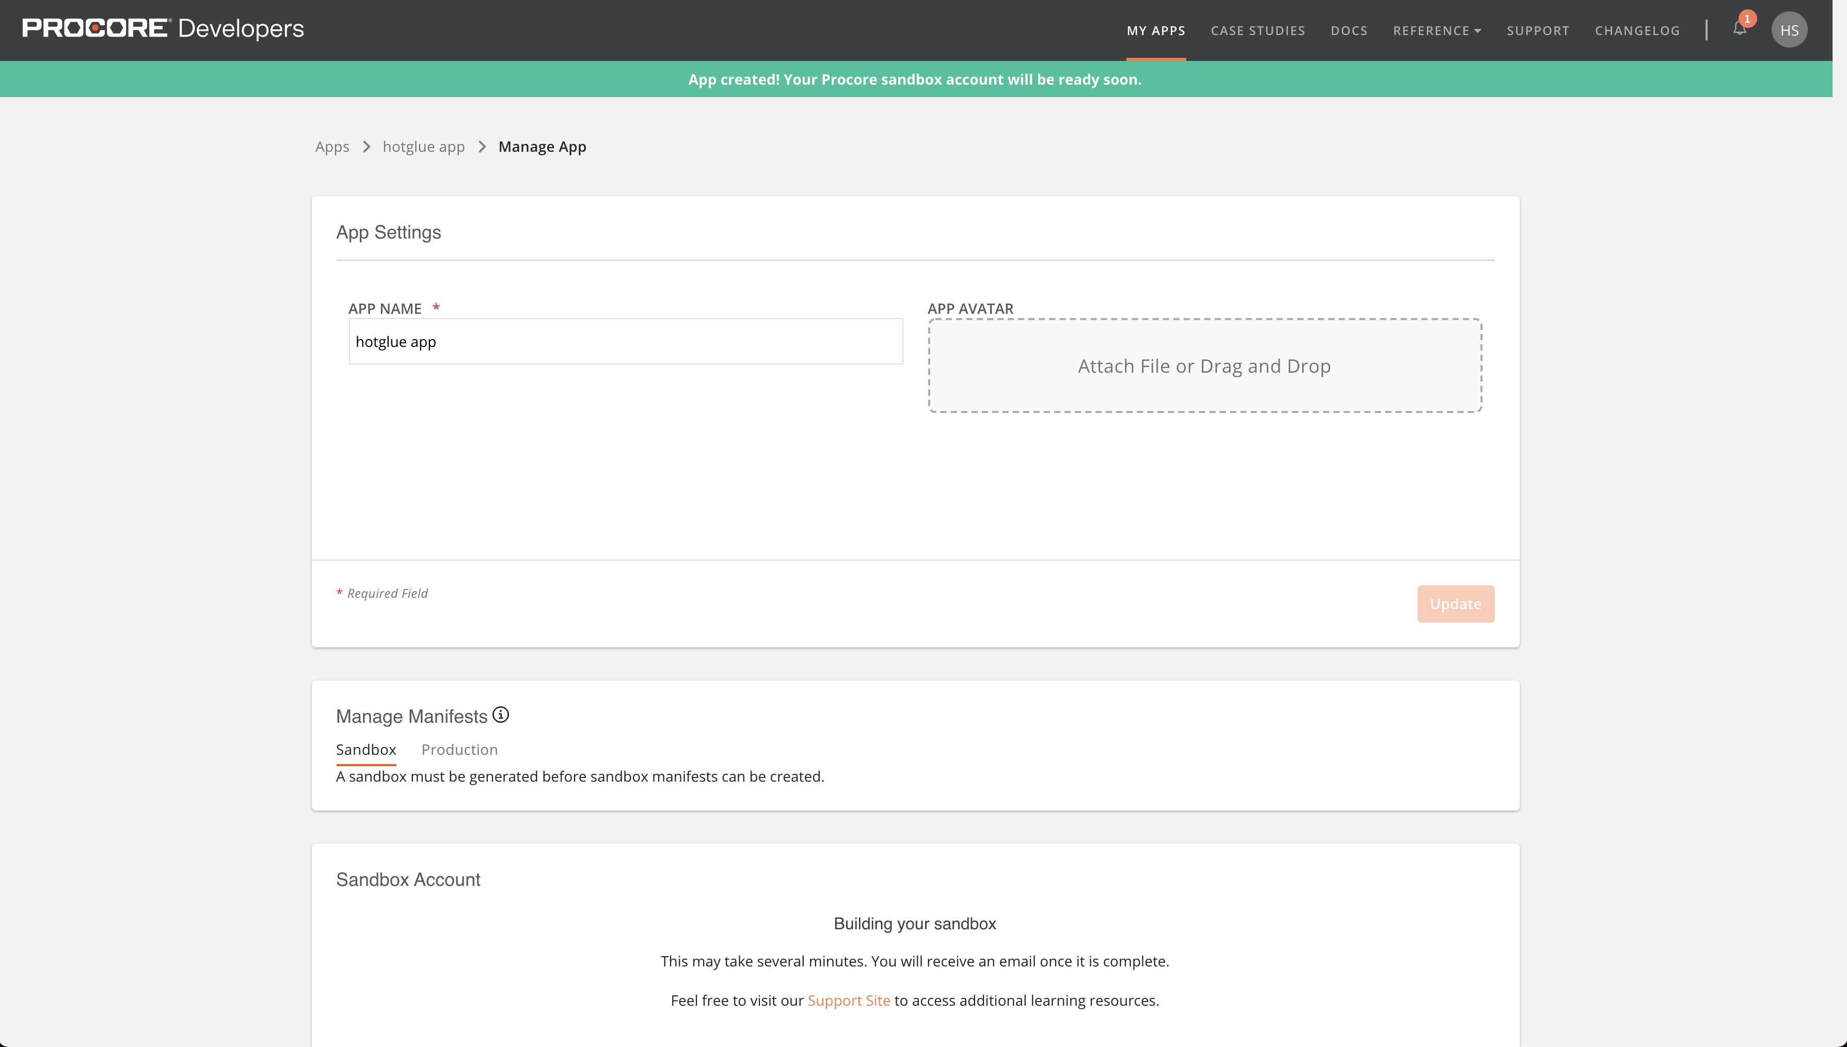Go to Apps breadcrumb link

click(x=332, y=147)
